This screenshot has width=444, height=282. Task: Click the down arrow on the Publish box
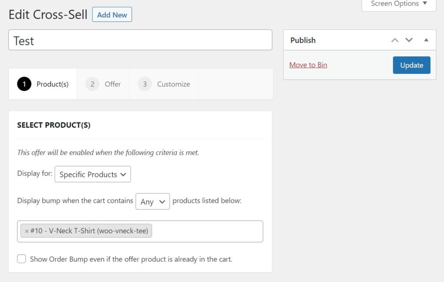pyautogui.click(x=409, y=40)
